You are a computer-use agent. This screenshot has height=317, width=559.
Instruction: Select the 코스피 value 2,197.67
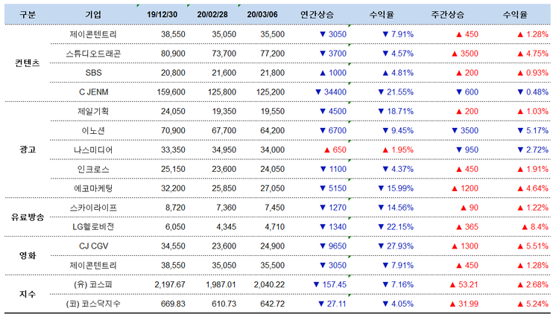point(170,284)
